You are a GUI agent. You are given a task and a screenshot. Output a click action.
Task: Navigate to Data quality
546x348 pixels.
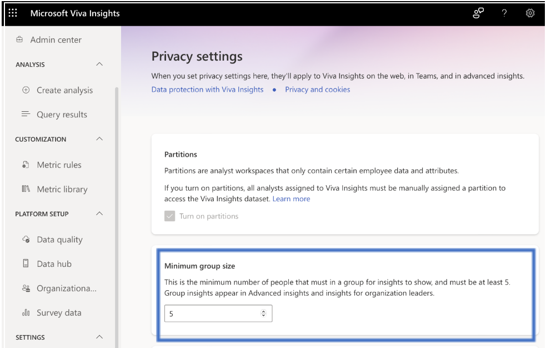tap(60, 240)
